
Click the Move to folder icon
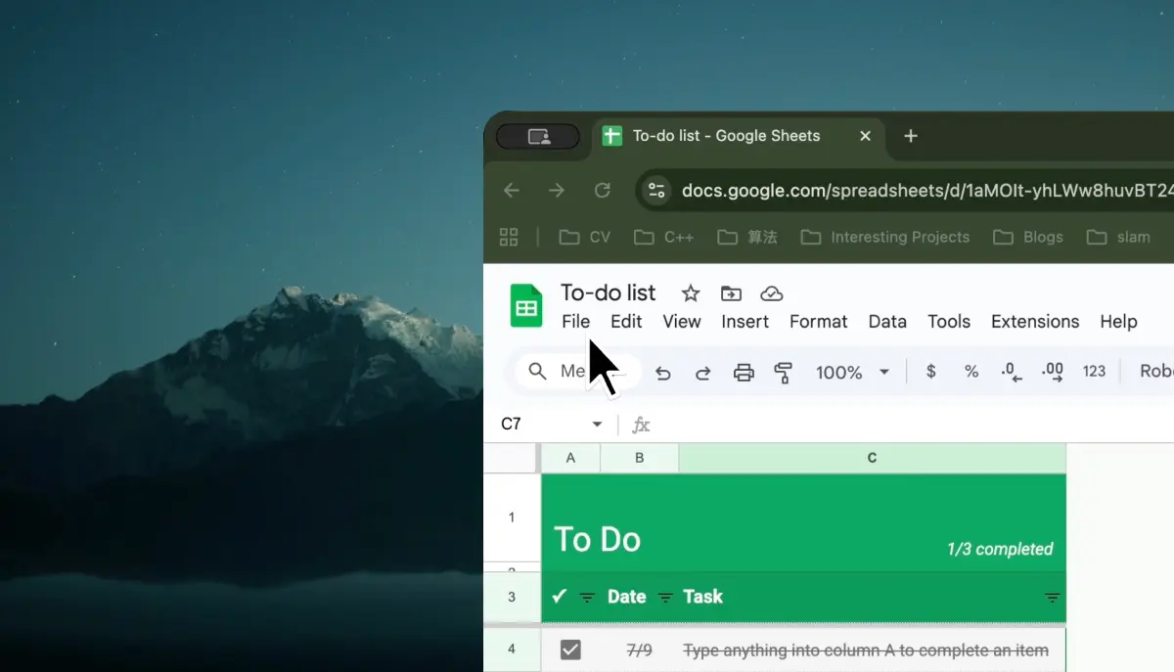click(x=730, y=292)
